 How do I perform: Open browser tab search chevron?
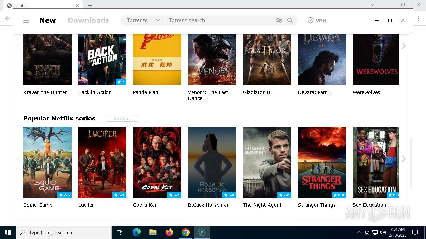[372, 5]
